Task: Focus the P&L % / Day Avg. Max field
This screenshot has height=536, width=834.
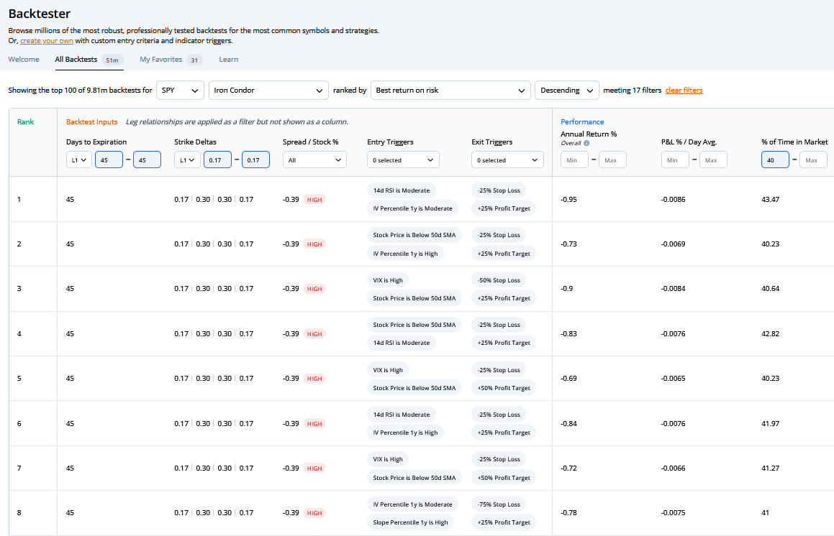Action: (x=712, y=160)
